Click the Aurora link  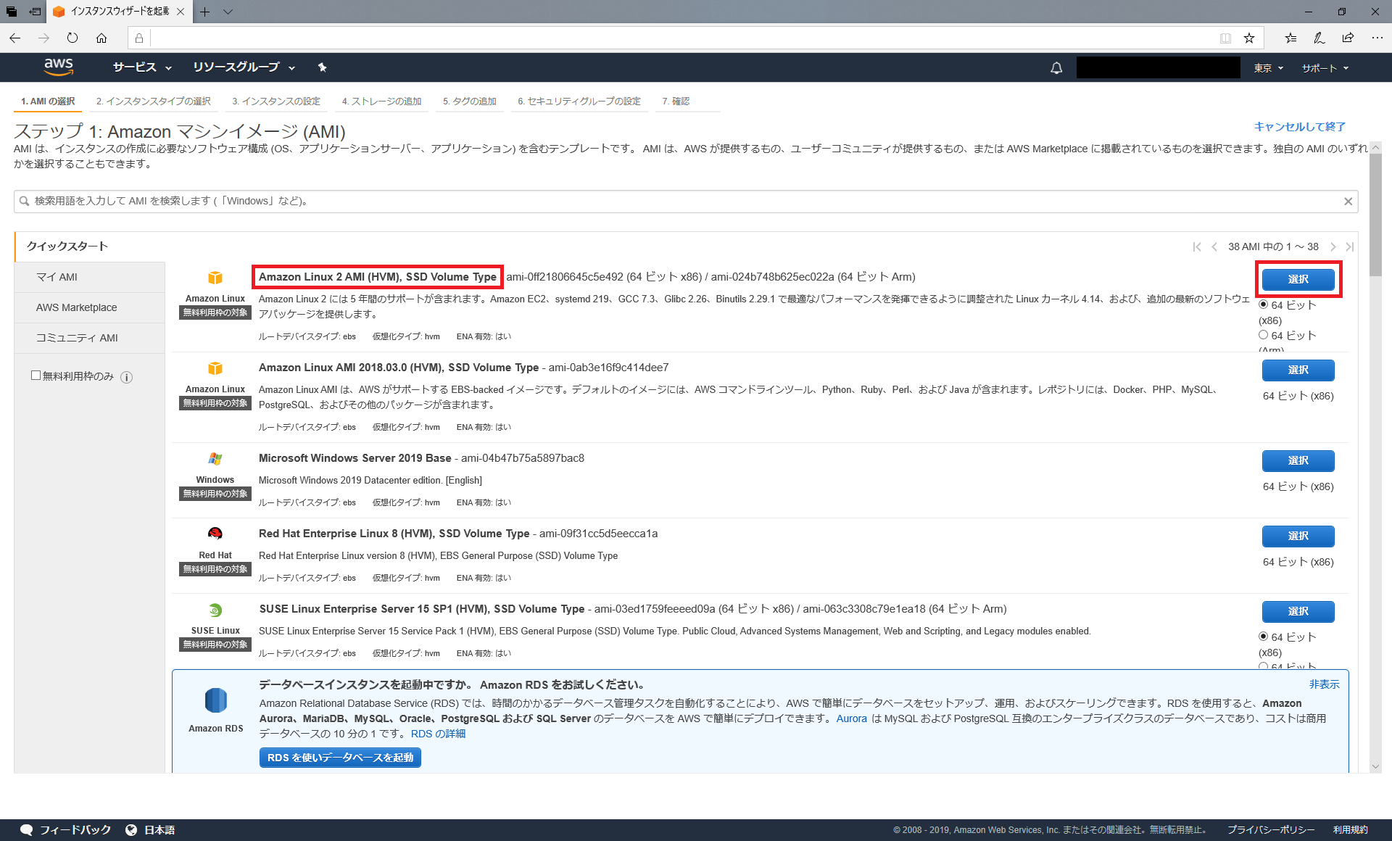click(x=852, y=718)
